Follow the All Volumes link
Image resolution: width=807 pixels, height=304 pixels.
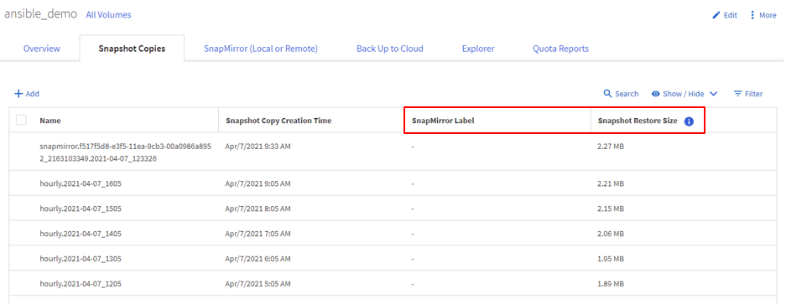coord(108,15)
